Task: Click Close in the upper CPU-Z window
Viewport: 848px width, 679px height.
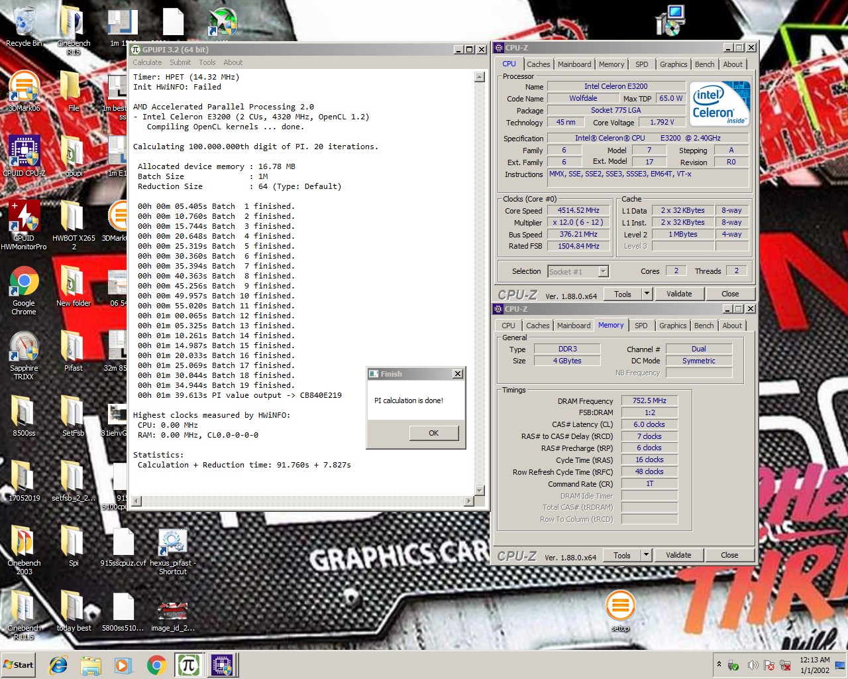Action: [x=730, y=294]
